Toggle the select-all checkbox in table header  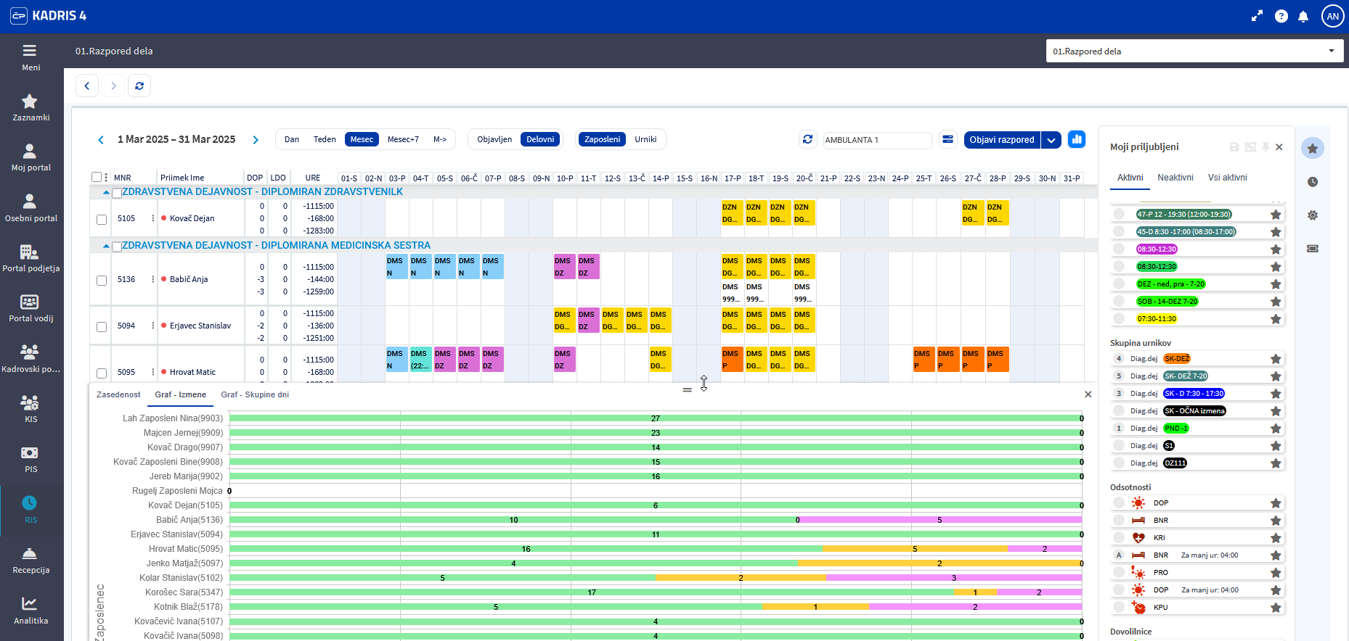tap(97, 177)
